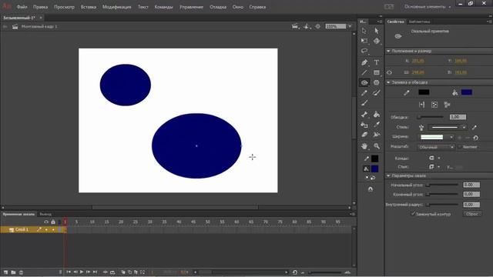Open the Управление menu
Viewport: 493px width, 277px height.
tap(191, 7)
